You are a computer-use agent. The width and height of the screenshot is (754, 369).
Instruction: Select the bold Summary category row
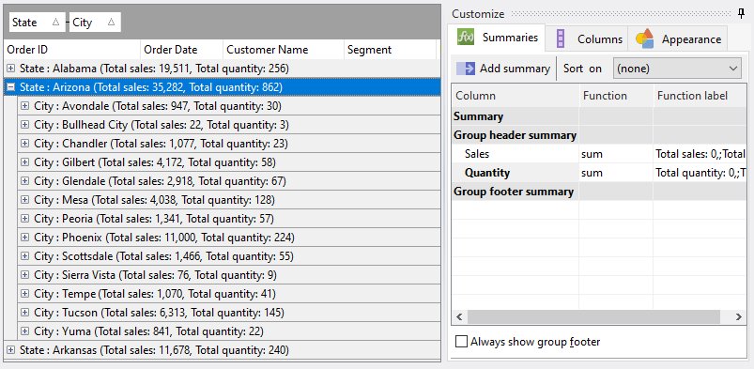pyautogui.click(x=599, y=116)
